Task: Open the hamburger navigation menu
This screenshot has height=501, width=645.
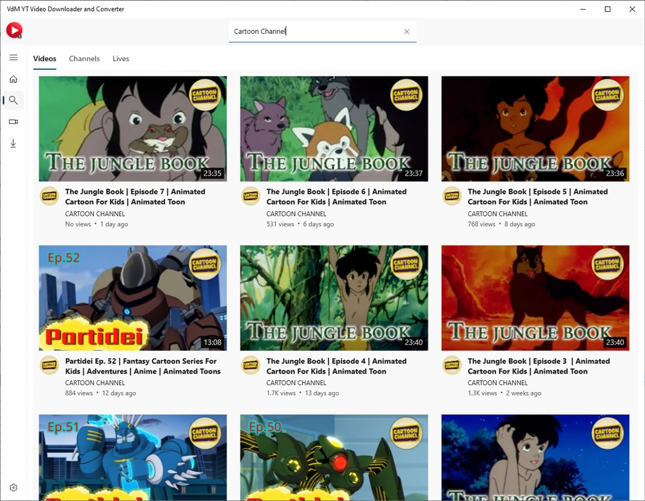Action: 13,57
